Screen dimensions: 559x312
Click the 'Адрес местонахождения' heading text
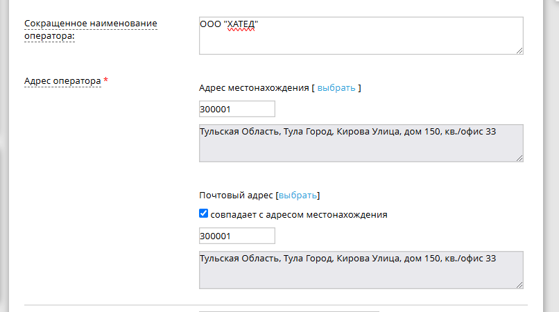[253, 87]
